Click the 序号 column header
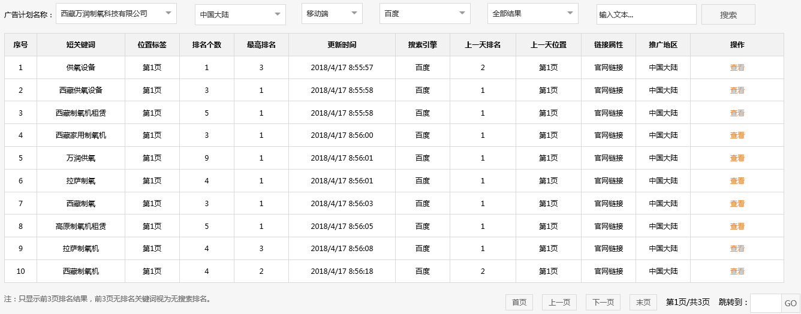The height and width of the screenshot is (314, 801). point(20,45)
